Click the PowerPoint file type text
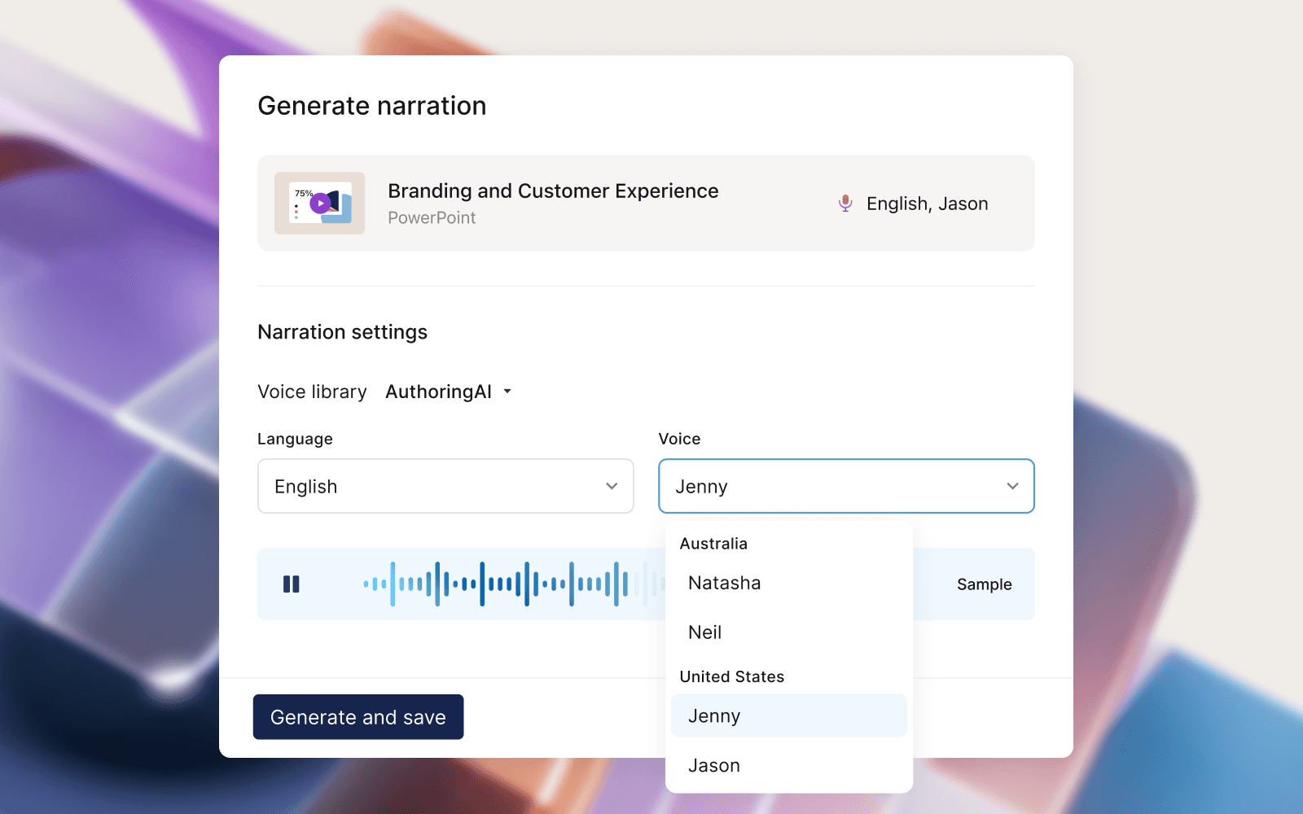 432,218
